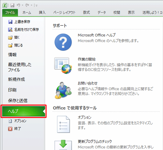Select 上書き保存 menu label
The width and height of the screenshot is (163, 150).
click(x=22, y=22)
